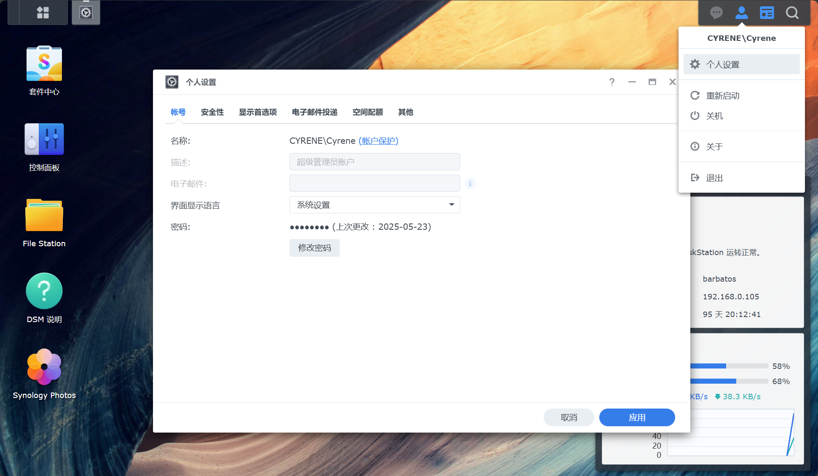
Task: Toggle the widgets panel icon
Action: click(767, 13)
